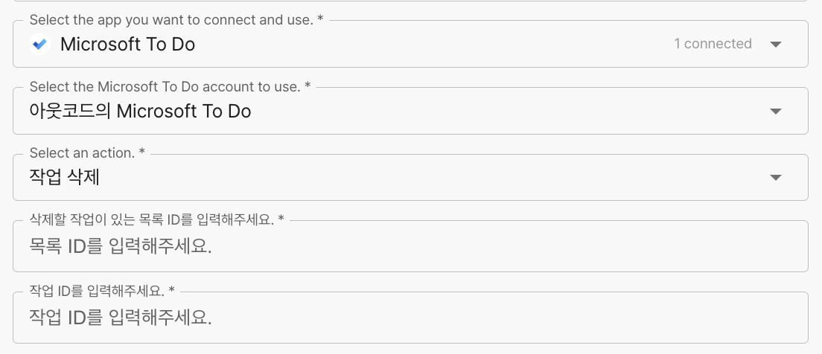The width and height of the screenshot is (822, 354).
Task: Click the 'Select the app you want to connect' label
Action: (176, 20)
